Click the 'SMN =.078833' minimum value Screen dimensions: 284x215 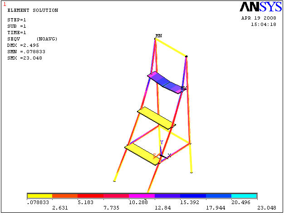pyautogui.click(x=26, y=51)
